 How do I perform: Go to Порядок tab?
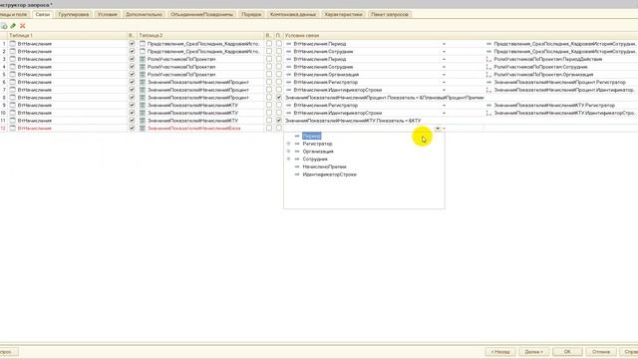pyautogui.click(x=251, y=14)
